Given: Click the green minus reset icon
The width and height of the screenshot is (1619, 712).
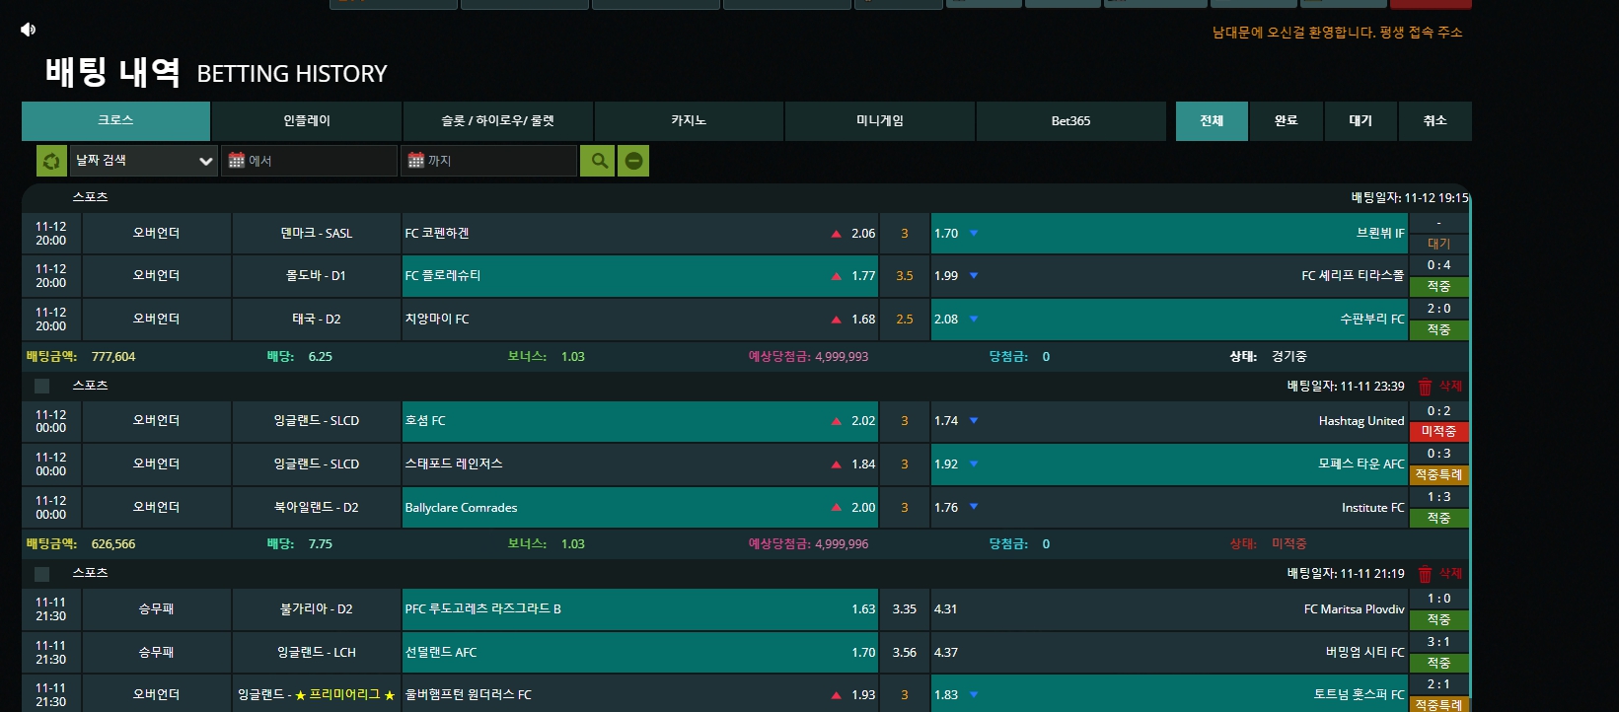Looking at the screenshot, I should (633, 161).
